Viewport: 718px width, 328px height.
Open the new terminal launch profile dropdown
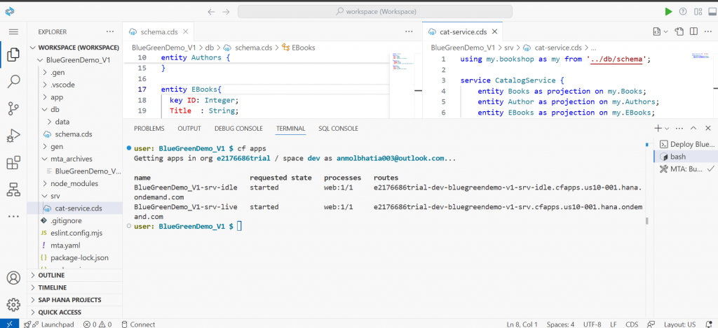pyautogui.click(x=667, y=129)
